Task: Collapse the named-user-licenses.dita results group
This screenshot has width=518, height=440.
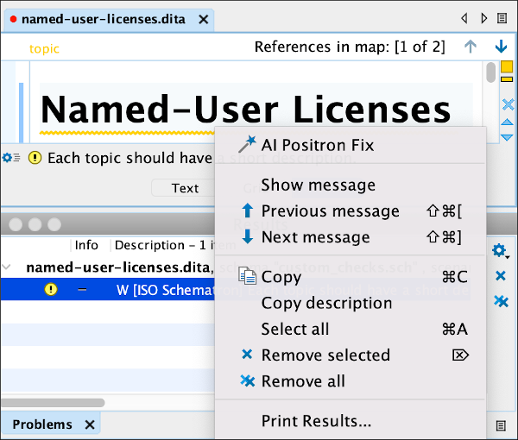Action: pos(8,268)
